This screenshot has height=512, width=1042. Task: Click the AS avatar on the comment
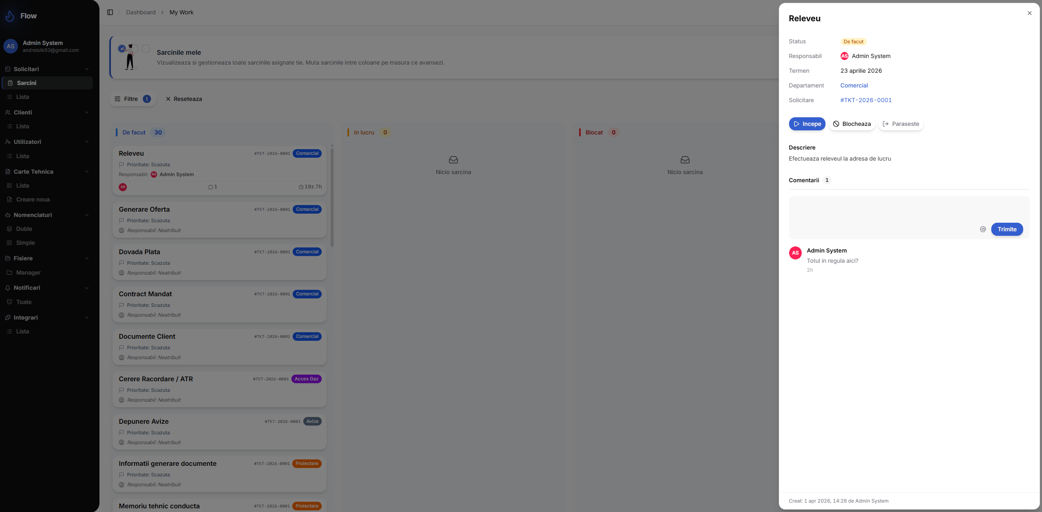coord(795,253)
